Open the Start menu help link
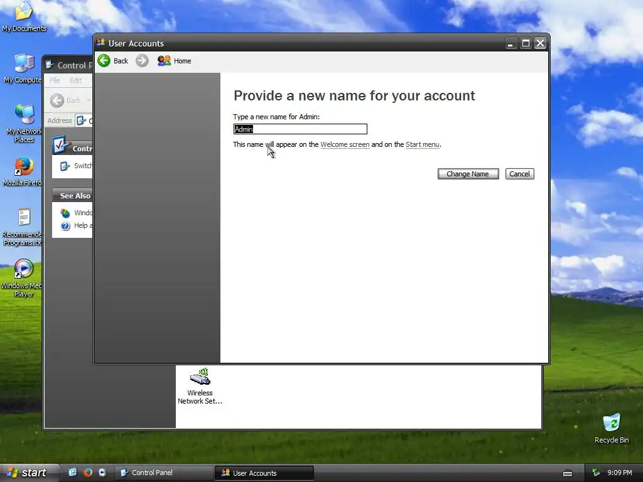 pos(423,144)
